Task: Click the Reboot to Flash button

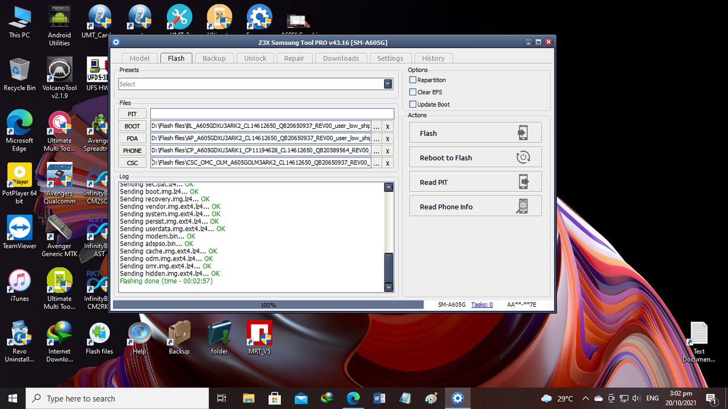Action: pos(475,157)
